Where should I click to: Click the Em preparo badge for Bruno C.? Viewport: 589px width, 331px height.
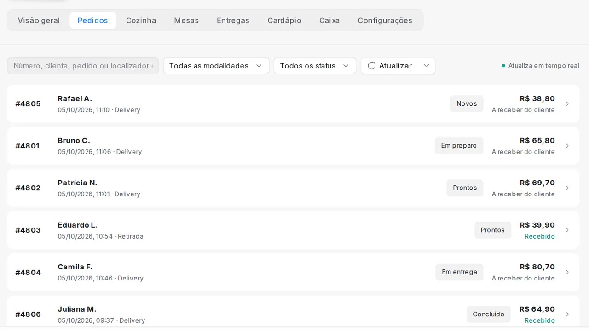coord(459,146)
